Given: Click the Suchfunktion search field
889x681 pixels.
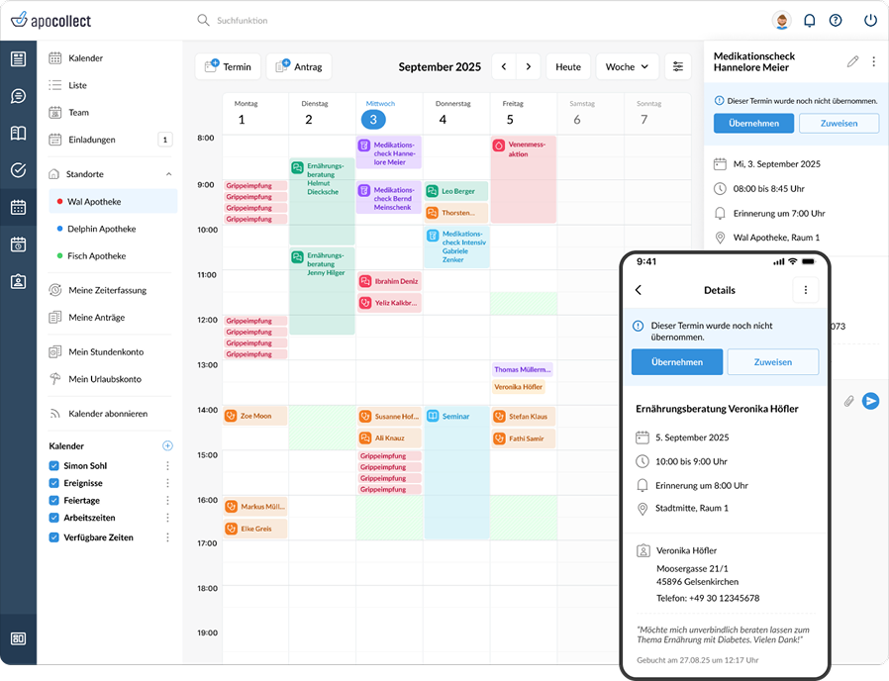Looking at the screenshot, I should [297, 20].
